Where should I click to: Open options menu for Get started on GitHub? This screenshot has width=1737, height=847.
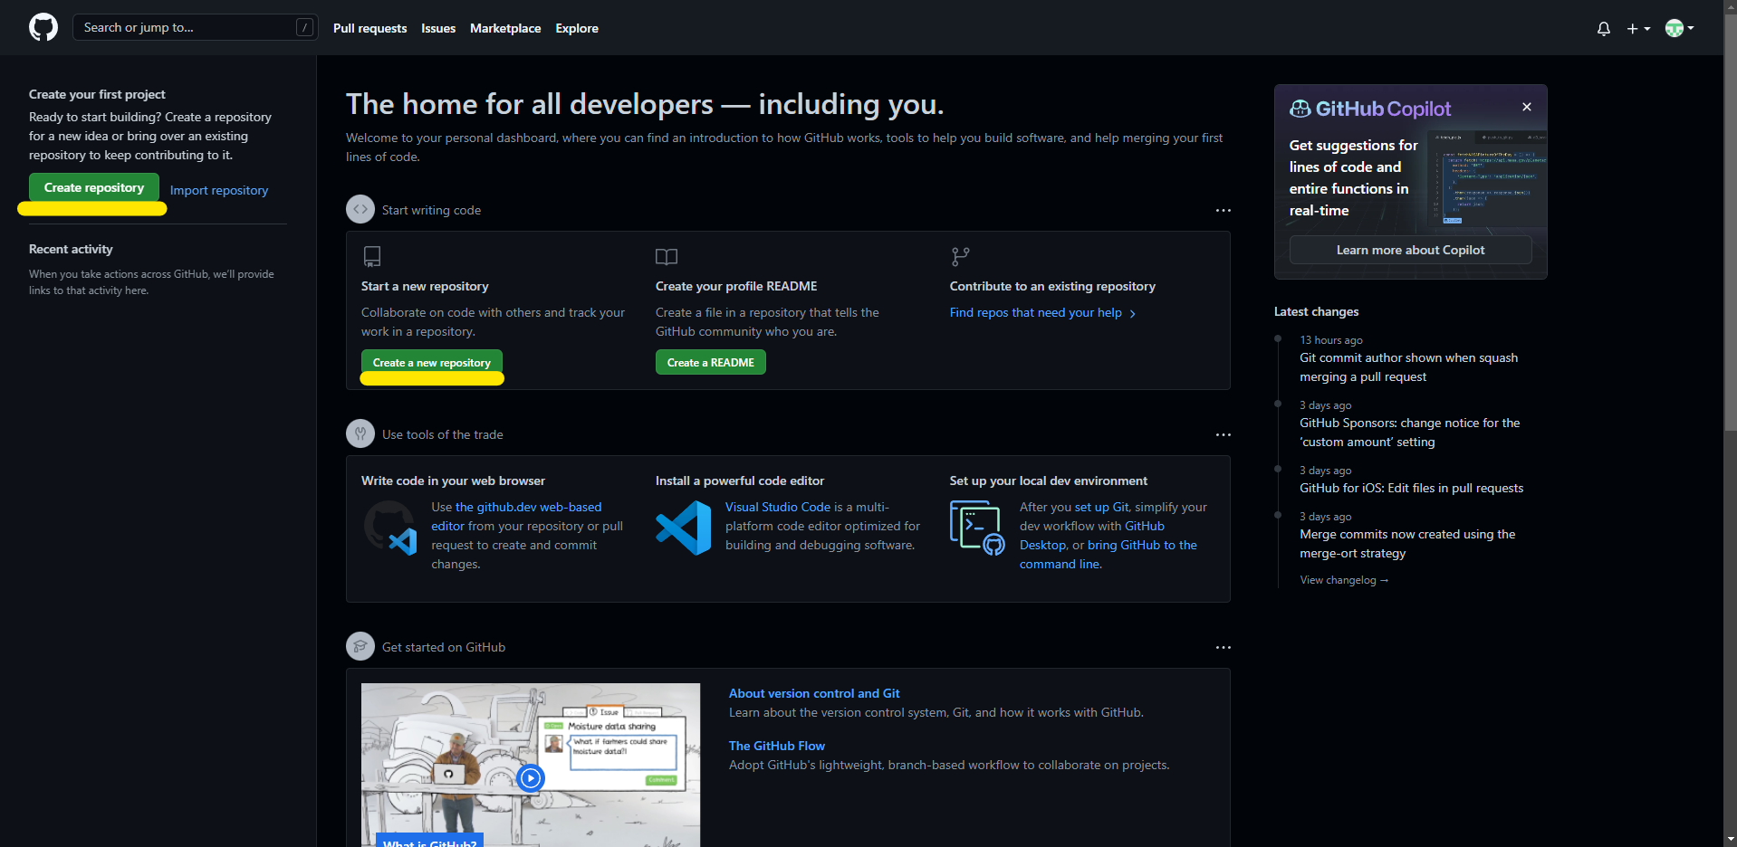[x=1223, y=647]
